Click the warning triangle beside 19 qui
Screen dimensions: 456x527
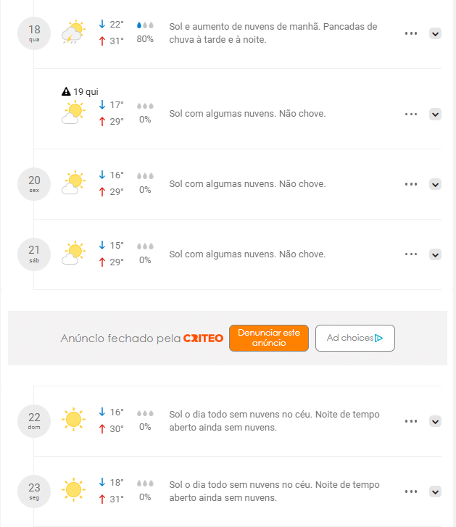click(x=66, y=91)
